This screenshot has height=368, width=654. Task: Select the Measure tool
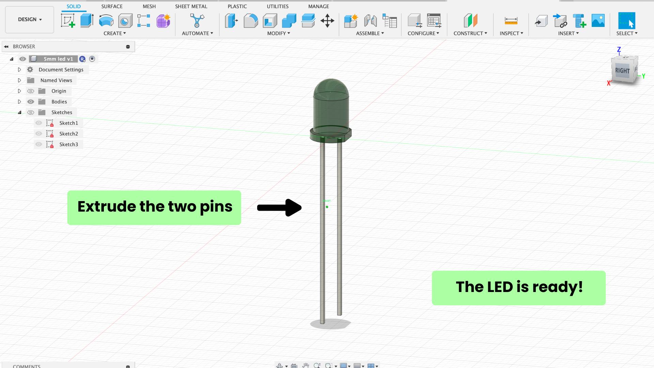coord(511,21)
